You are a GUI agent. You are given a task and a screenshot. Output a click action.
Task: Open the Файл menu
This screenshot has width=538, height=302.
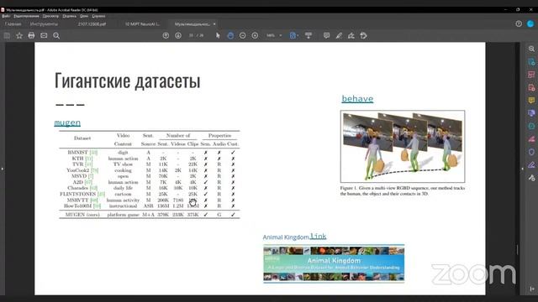click(6, 16)
